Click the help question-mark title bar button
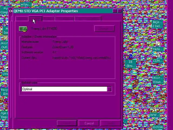This screenshot has height=130, width=173. (x=115, y=11)
